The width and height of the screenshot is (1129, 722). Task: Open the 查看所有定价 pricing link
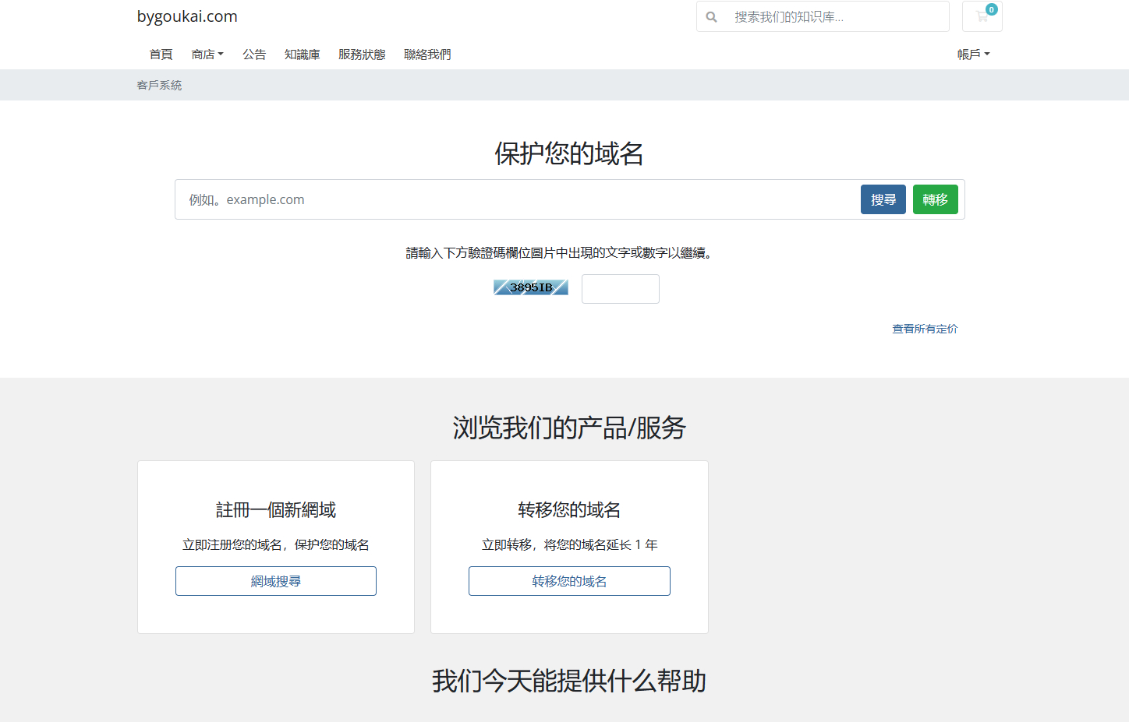click(925, 329)
